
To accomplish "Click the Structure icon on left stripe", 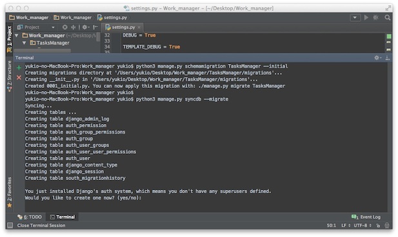I will pyautogui.click(x=10, y=89).
